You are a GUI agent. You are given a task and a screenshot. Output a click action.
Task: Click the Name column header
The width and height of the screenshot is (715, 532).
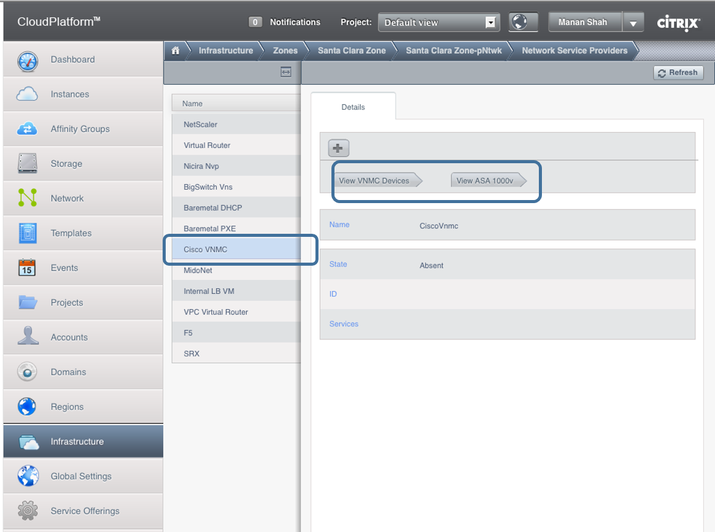click(193, 104)
